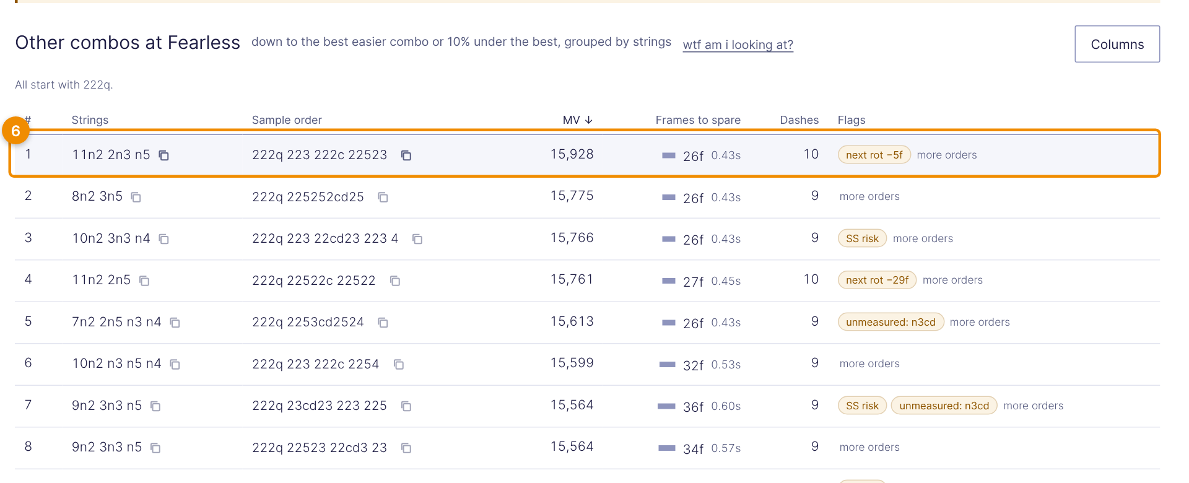Screen dimensions: 1189x483
Task: Copy the strings 11n2 2n5
Action: [144, 281]
